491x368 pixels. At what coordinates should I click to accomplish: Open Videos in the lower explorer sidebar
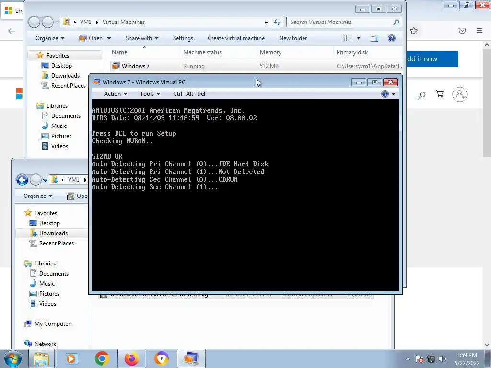pos(47,303)
